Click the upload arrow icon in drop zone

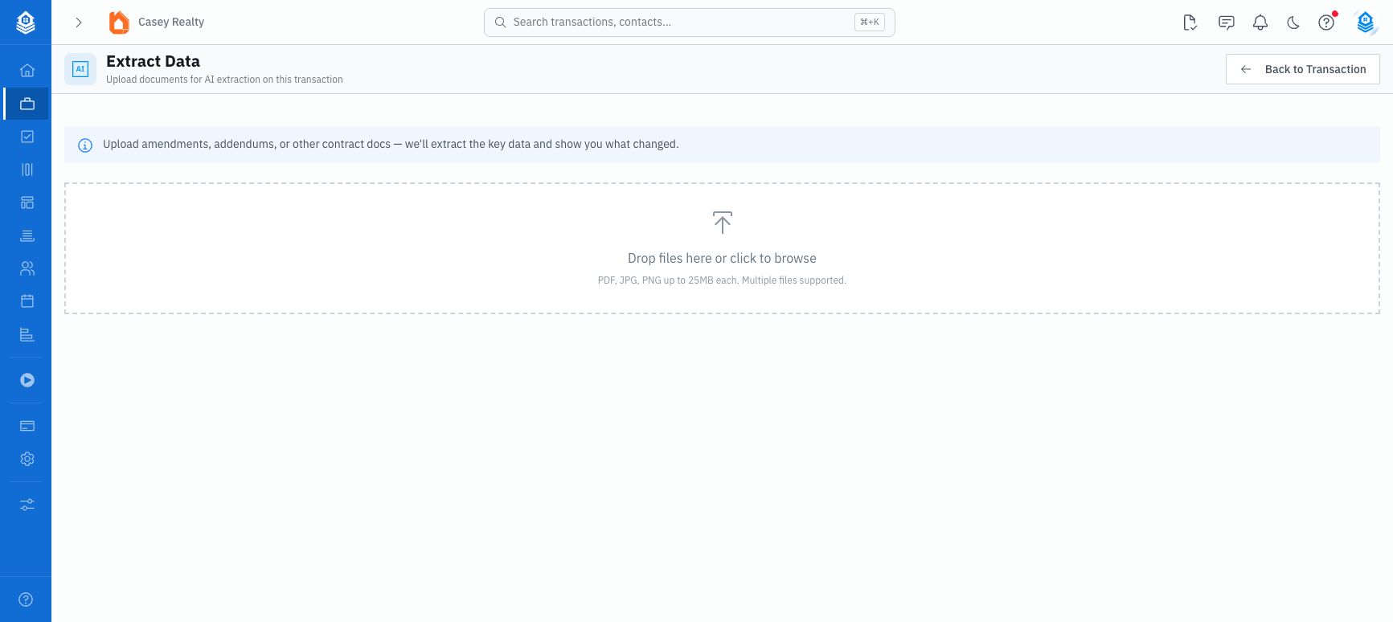coord(723,223)
